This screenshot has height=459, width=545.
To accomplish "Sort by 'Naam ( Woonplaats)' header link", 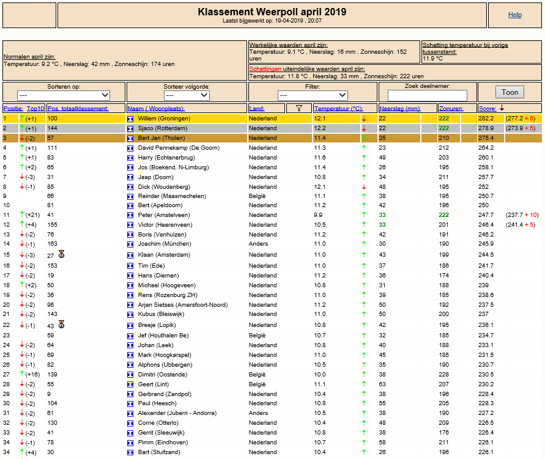I will coord(156,109).
